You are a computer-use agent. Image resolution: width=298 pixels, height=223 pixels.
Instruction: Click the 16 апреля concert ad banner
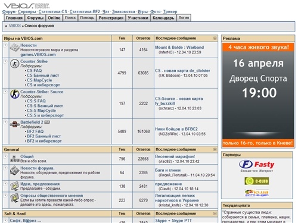tap(258, 95)
